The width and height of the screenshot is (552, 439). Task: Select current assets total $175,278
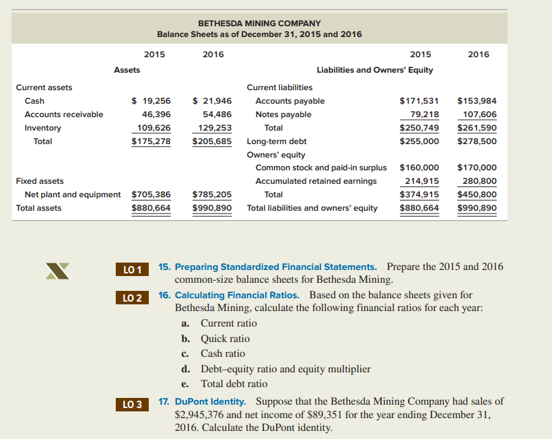[151, 141]
